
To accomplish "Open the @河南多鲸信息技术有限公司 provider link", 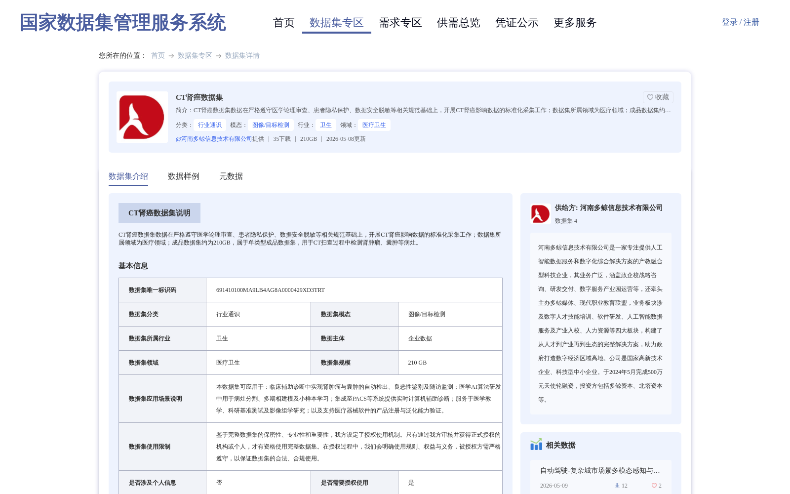I will (x=214, y=139).
